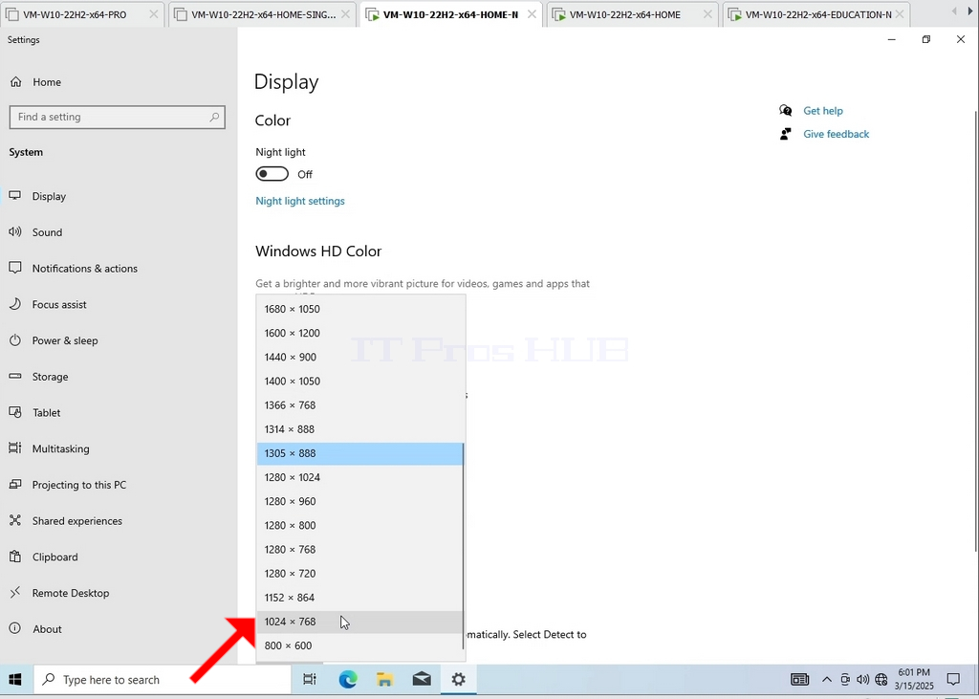Choose 1314 × 888 from the list

(360, 429)
